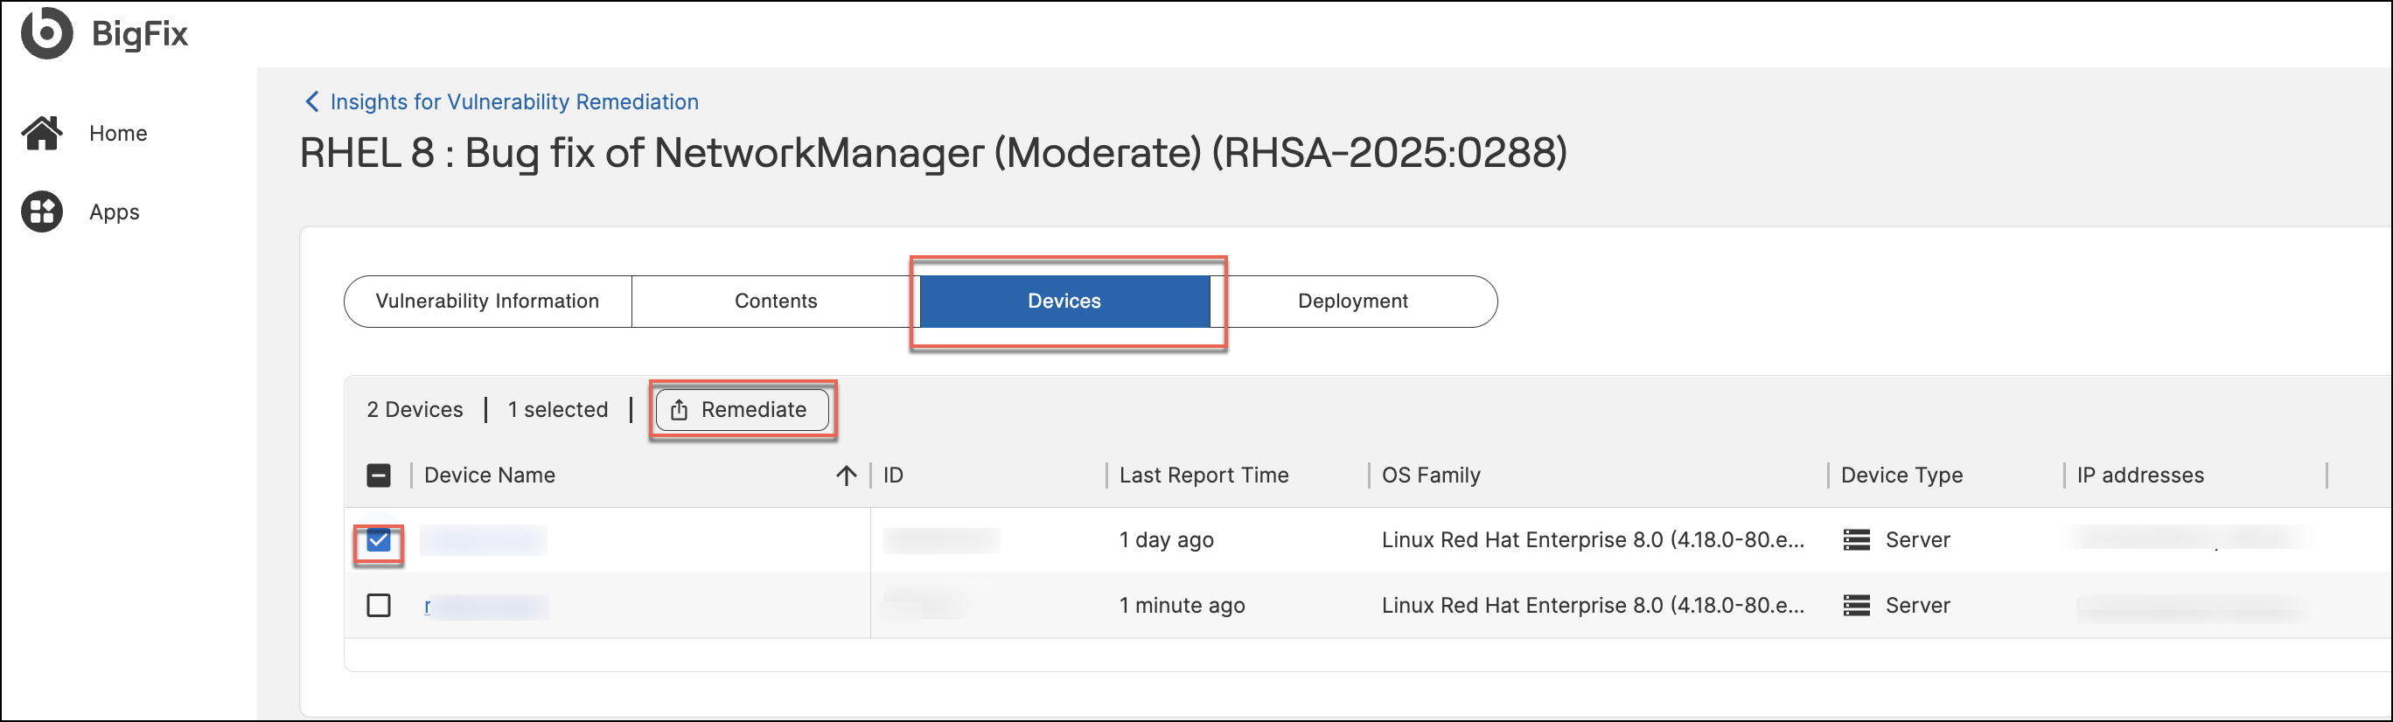This screenshot has height=722, width=2393.
Task: Click the BigFix logo icon
Action: [45, 33]
